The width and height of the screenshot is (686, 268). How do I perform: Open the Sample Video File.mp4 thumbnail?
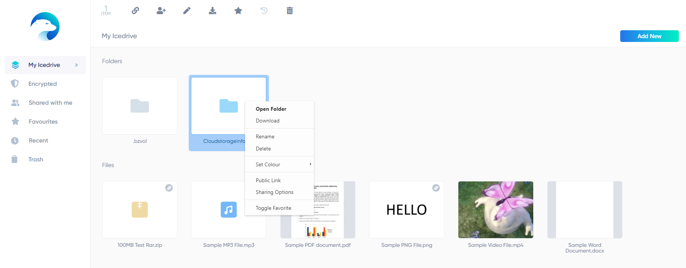point(495,210)
